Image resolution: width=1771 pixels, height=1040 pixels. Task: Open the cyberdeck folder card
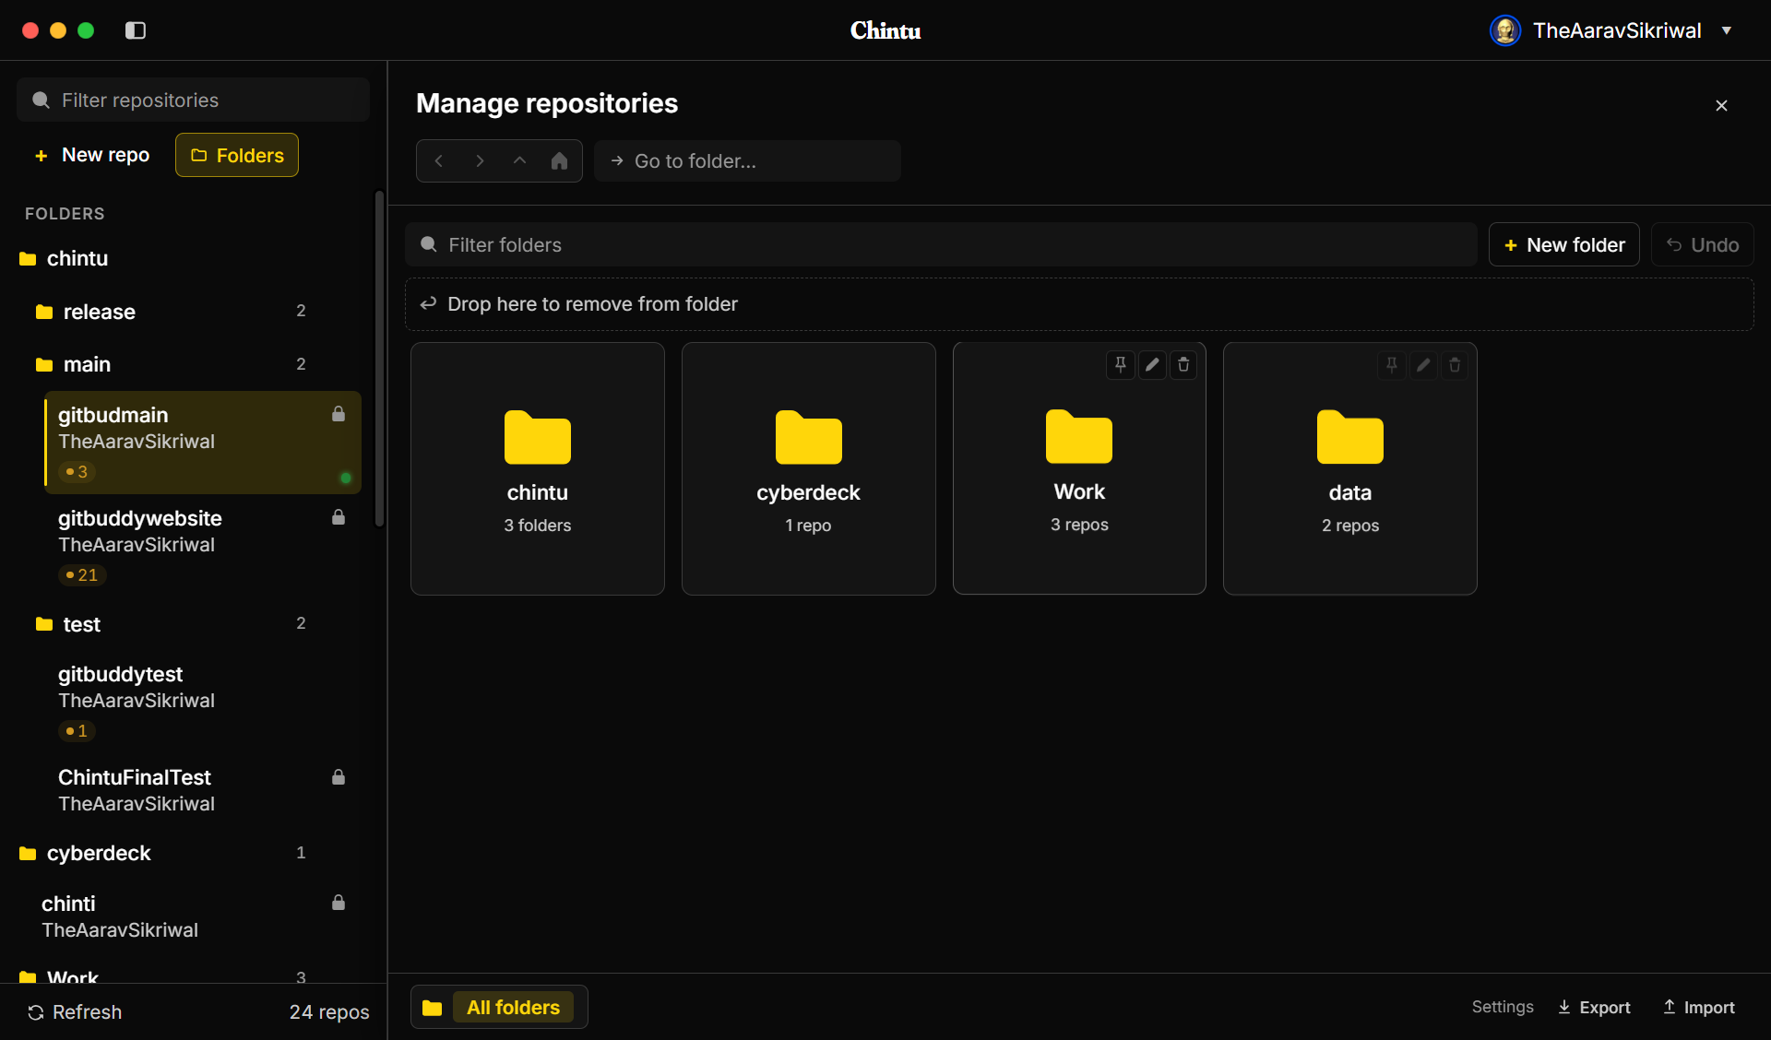[x=809, y=468]
